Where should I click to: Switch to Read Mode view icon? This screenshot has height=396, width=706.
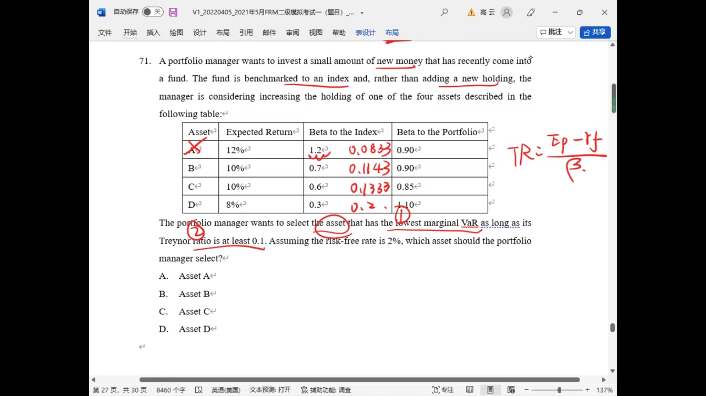click(470, 390)
